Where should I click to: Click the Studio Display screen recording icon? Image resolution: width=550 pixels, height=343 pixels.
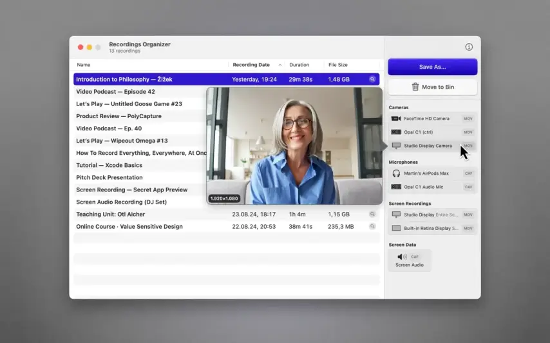click(396, 215)
